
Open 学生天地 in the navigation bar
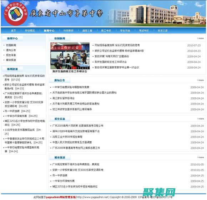click(x=125, y=30)
